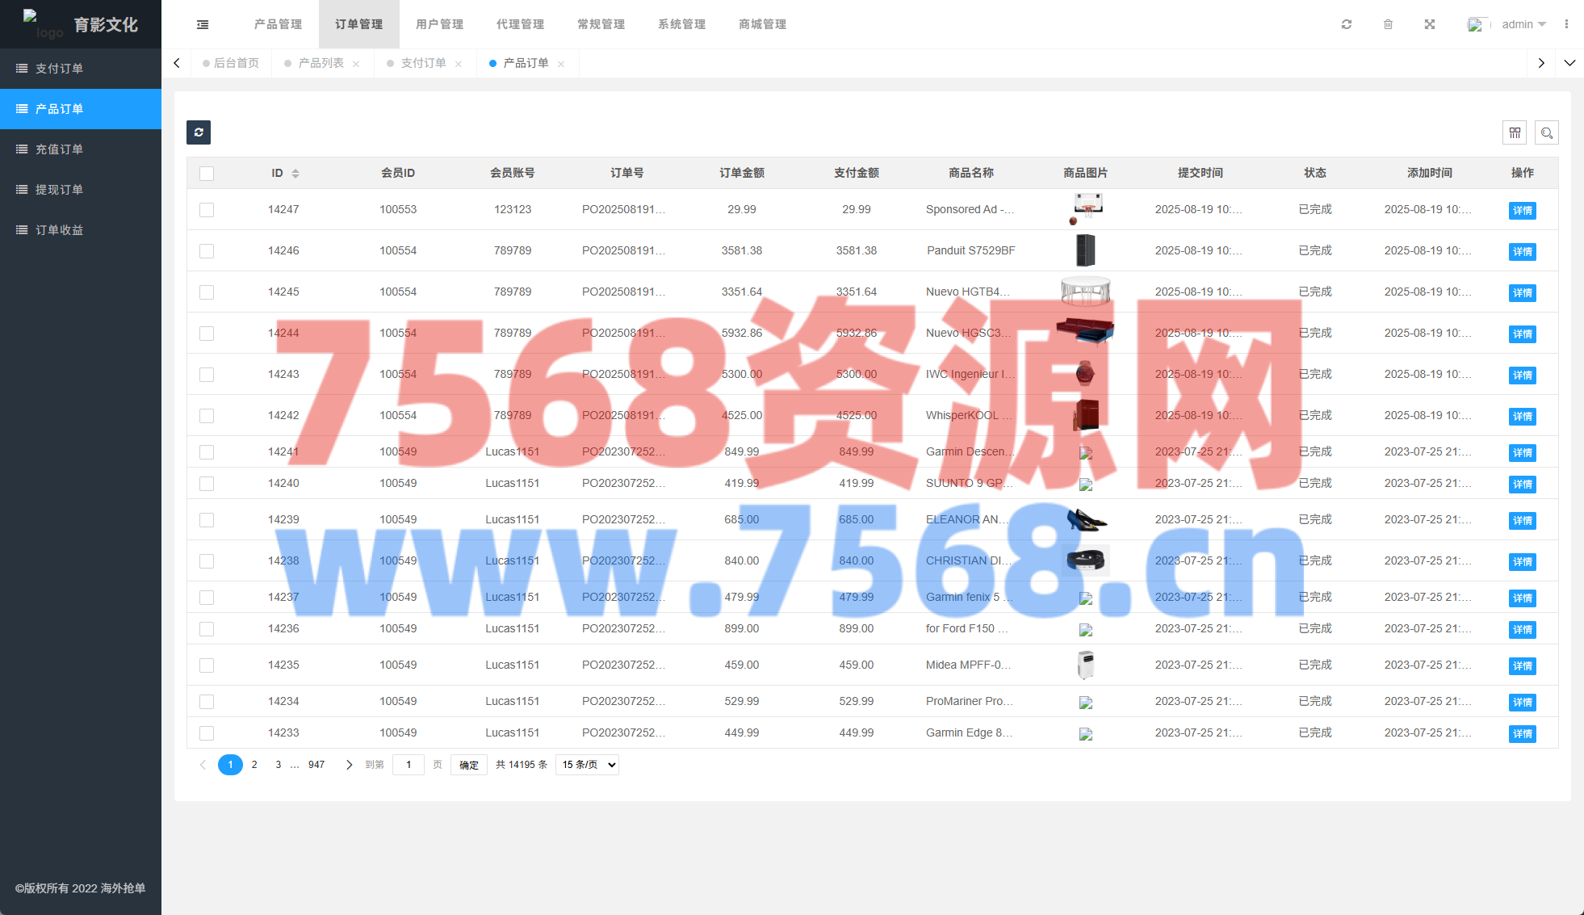Expand the tab list down chevron
The width and height of the screenshot is (1584, 915).
click(x=1569, y=63)
